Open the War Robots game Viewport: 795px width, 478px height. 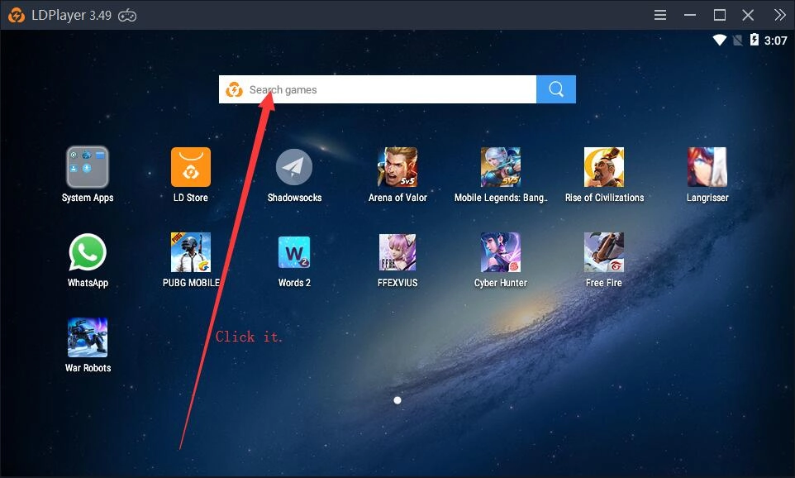(88, 338)
